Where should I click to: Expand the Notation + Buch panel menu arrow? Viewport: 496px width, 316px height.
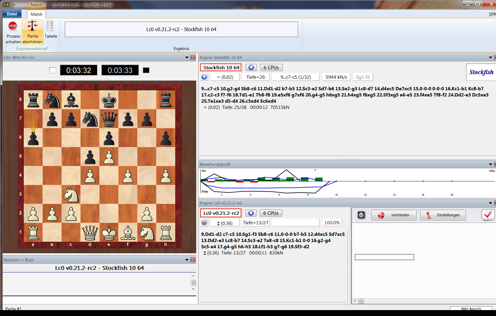pos(187,260)
